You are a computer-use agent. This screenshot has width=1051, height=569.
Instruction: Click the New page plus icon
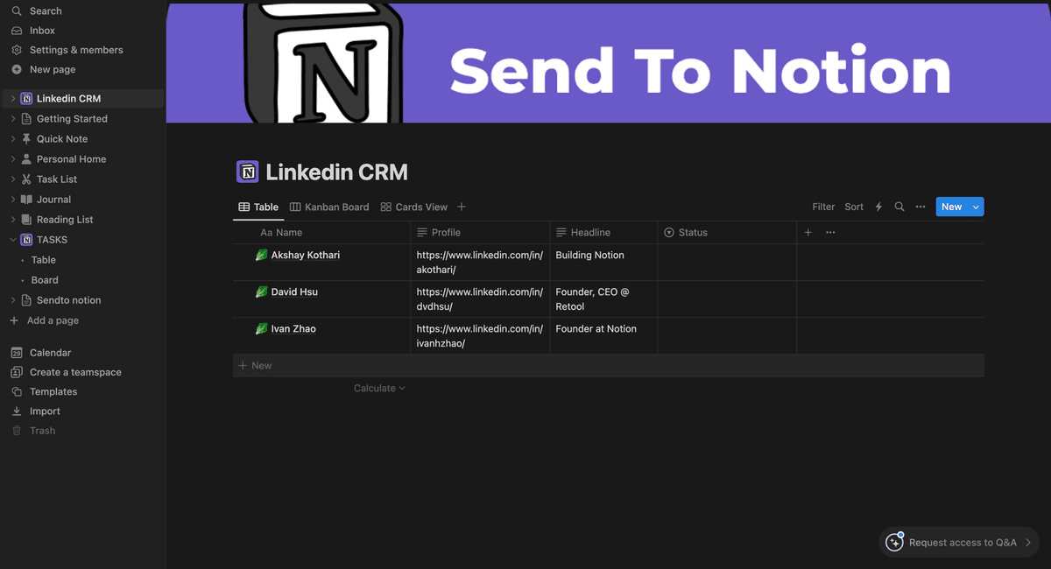pyautogui.click(x=16, y=69)
